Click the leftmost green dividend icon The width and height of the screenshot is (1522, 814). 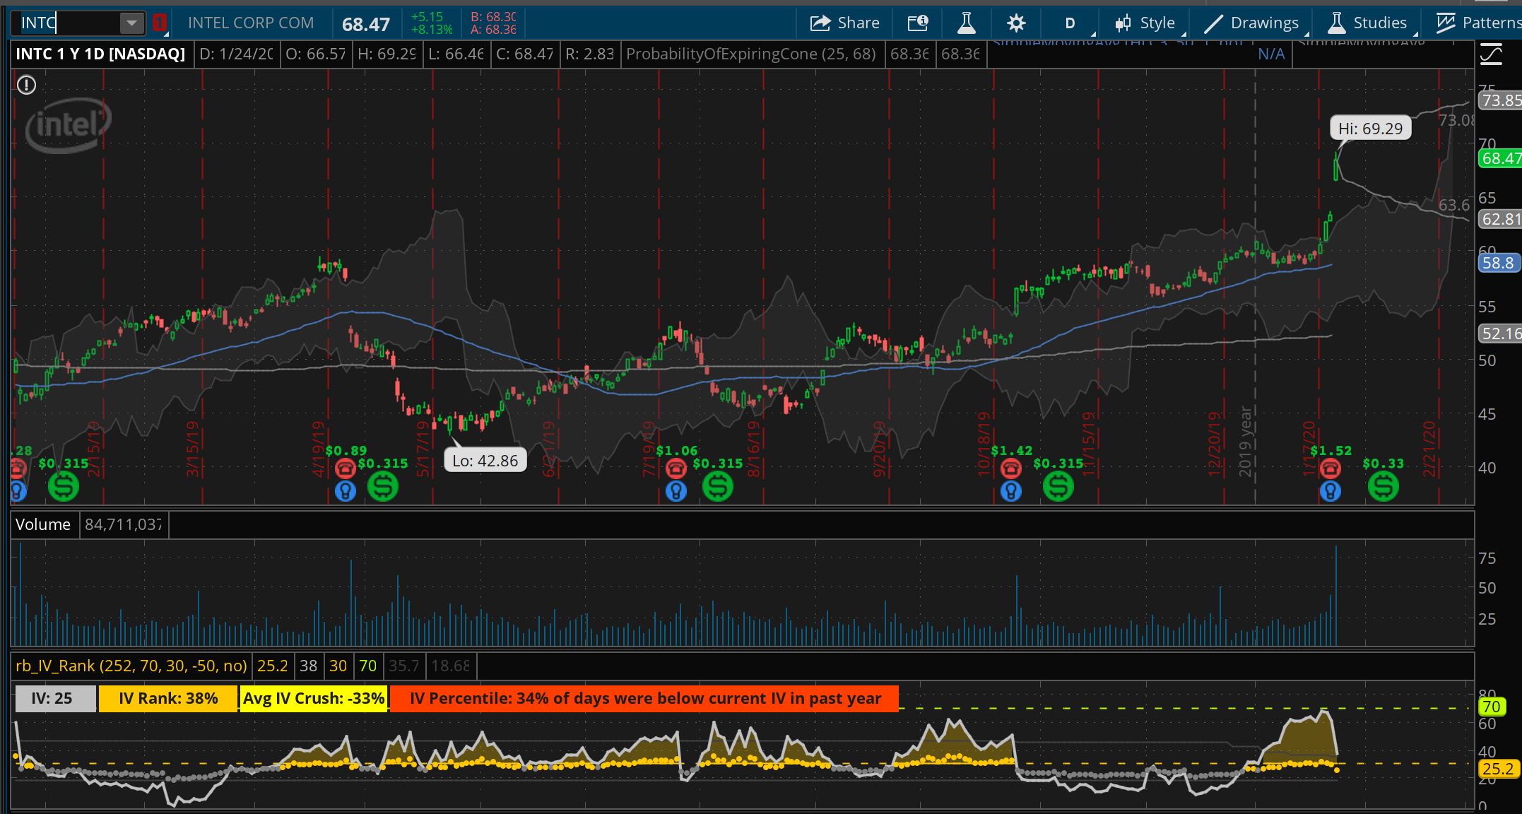click(64, 486)
